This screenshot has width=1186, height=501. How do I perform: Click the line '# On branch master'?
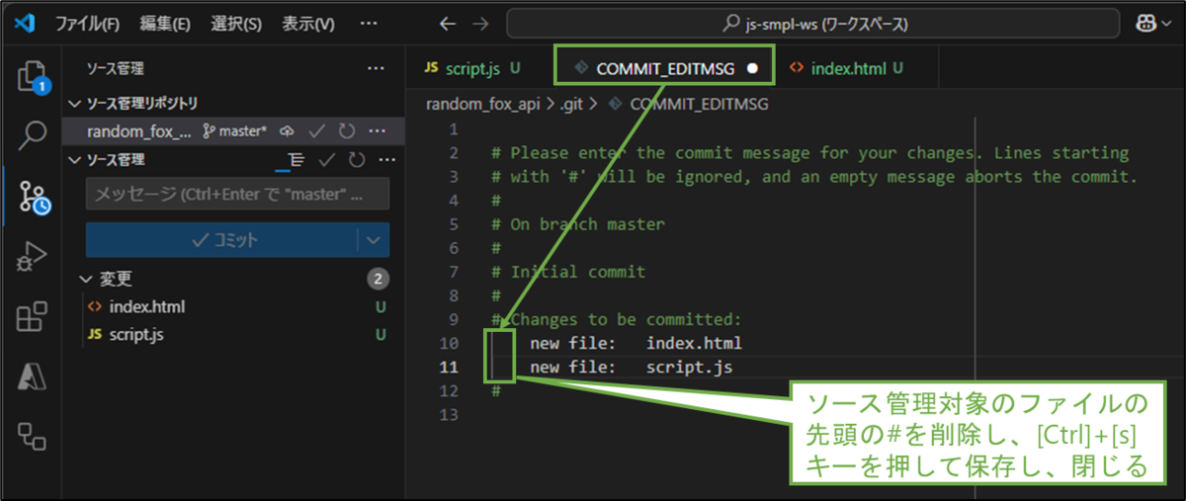[x=577, y=223]
